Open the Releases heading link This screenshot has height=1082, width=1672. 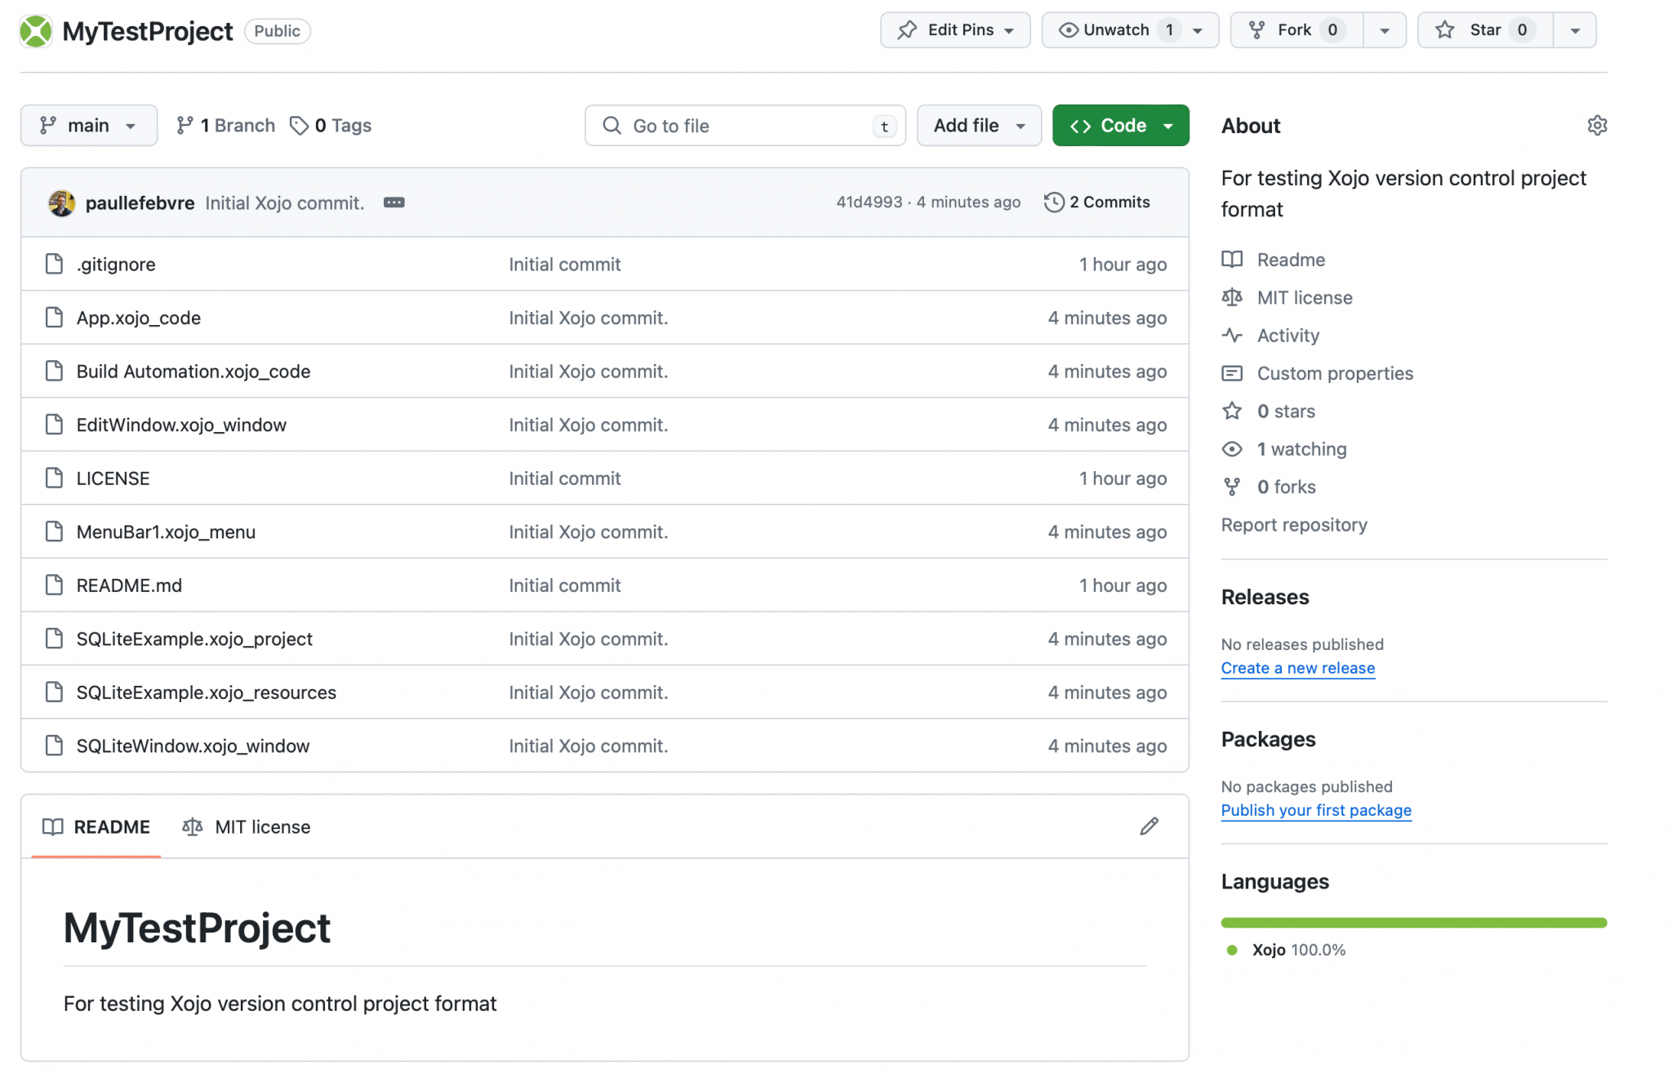pyautogui.click(x=1265, y=597)
